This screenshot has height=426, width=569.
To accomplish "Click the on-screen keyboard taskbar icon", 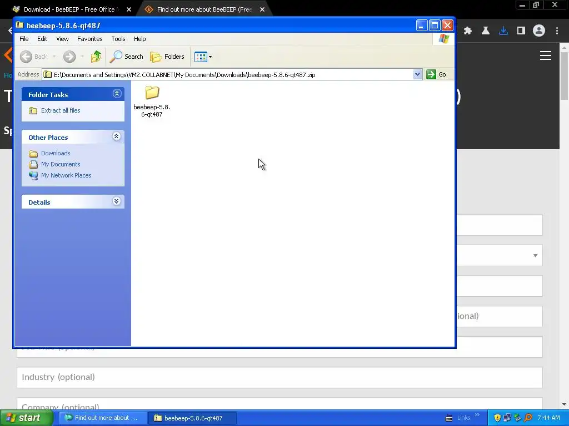I will 449,418.
